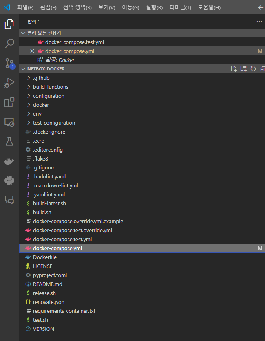Viewport: 265px width, 341px height.
Task: Select docker-compose.yml in the file tree
Action: (x=142, y=249)
